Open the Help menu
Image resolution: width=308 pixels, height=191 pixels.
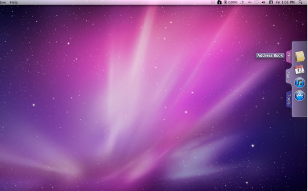(x=14, y=3)
